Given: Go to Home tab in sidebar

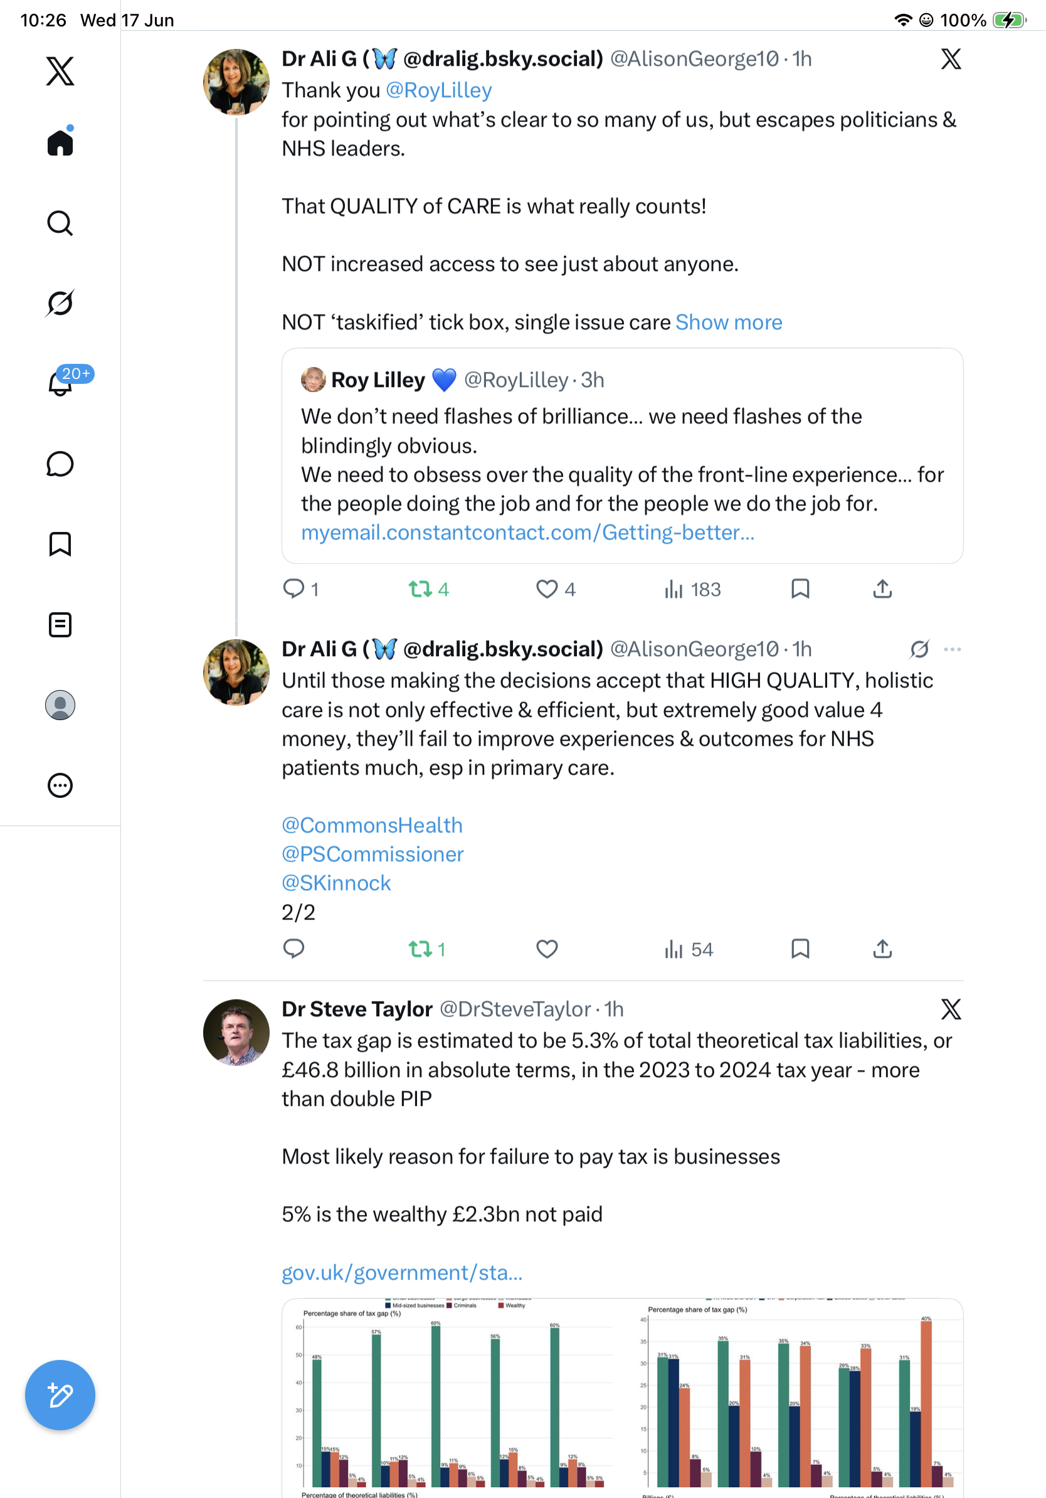Looking at the screenshot, I should pyautogui.click(x=60, y=142).
